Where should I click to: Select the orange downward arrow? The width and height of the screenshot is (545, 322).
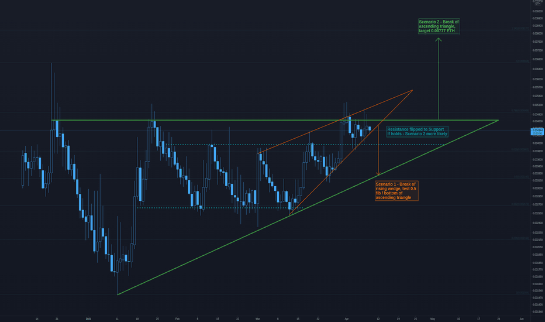378,150
